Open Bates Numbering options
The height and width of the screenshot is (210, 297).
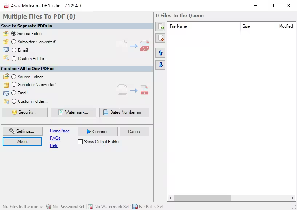pos(124,112)
